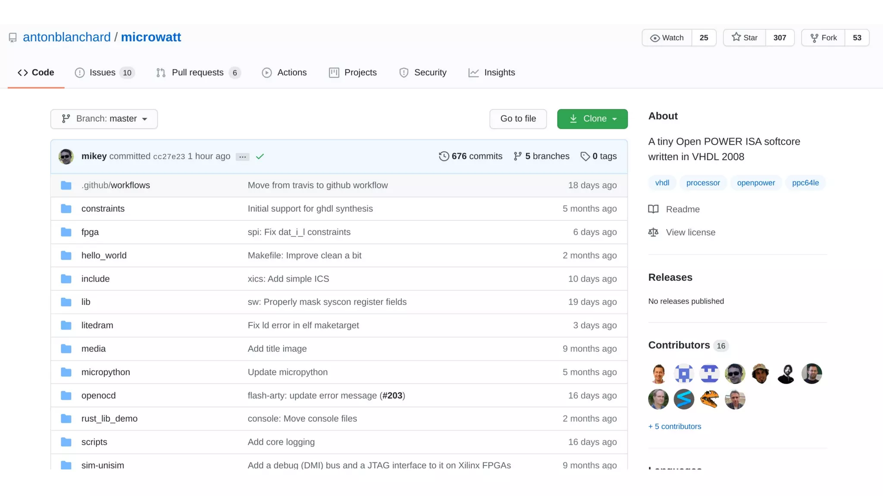Viewport: 883px width, 496px height.
Task: Fork the microwatt repository
Action: (824, 38)
